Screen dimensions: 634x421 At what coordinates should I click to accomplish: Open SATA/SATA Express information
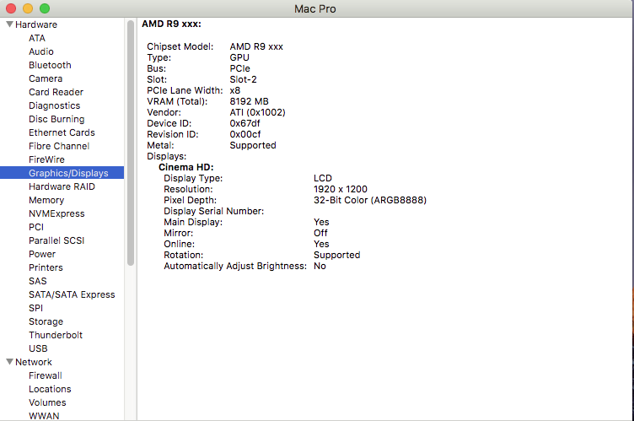72,294
